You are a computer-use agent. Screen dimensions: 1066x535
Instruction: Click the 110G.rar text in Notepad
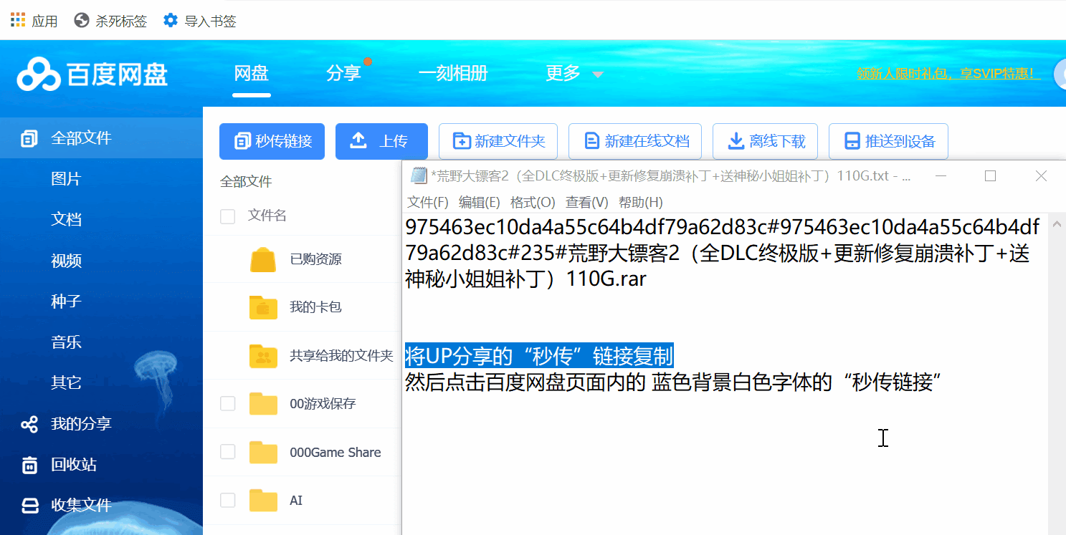tap(606, 279)
